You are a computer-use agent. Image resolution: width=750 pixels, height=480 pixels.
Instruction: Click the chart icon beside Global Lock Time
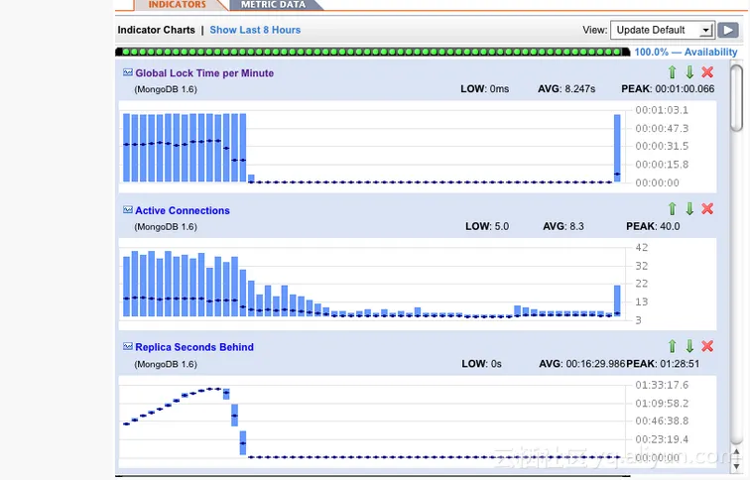[x=128, y=72]
